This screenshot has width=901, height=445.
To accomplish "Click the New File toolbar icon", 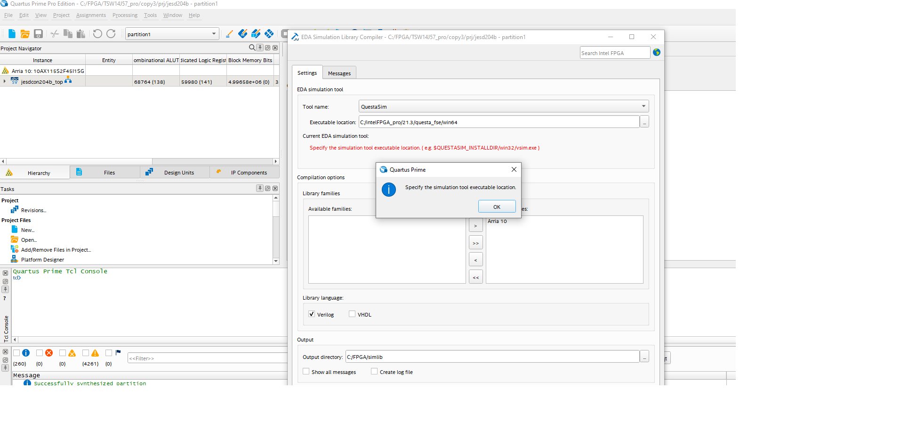I will [12, 34].
